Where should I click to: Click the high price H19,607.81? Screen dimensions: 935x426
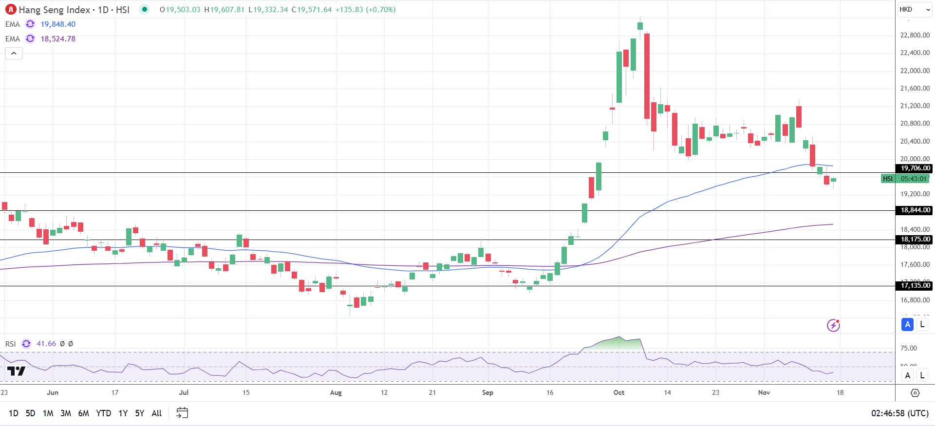224,10
